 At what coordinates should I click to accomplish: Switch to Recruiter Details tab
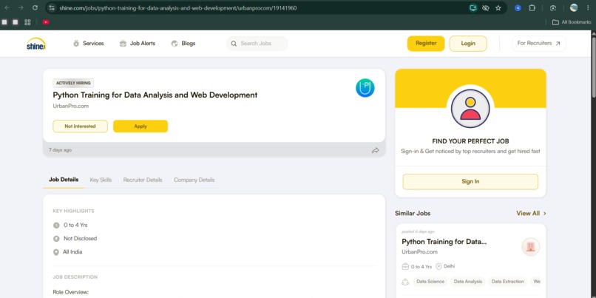(x=143, y=180)
